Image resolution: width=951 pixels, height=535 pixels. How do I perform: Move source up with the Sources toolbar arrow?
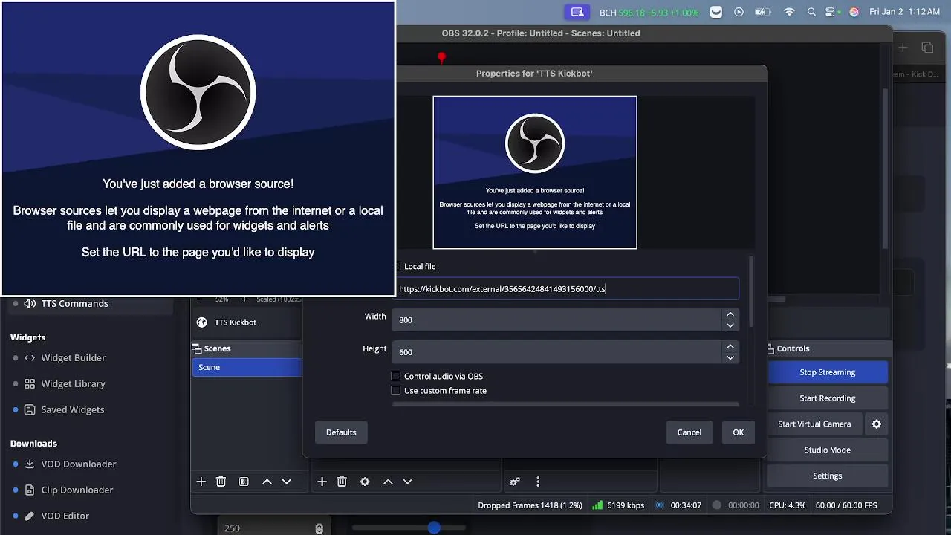point(388,481)
